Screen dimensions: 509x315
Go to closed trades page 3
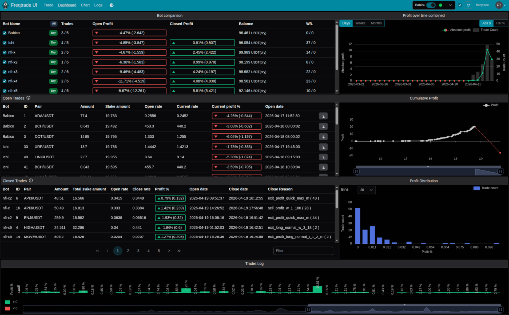[x=138, y=251]
